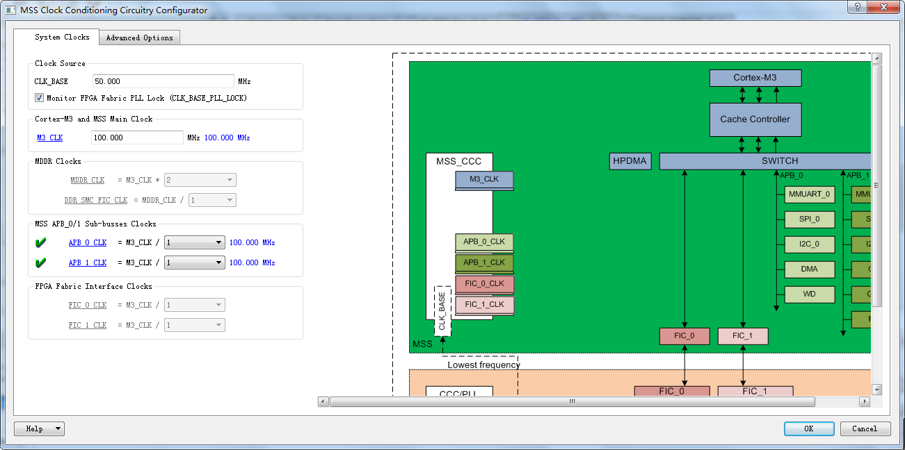
Task: Click the green checkmark beside APB_1_CLK
Action: coord(40,262)
